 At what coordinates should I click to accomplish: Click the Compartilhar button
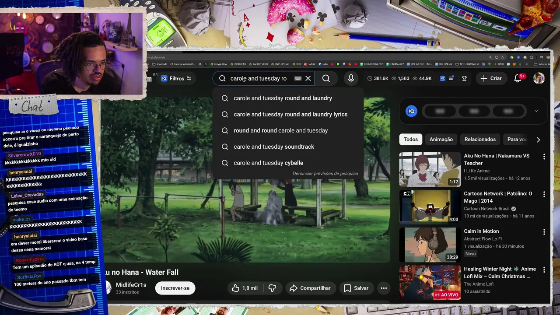tap(310, 288)
